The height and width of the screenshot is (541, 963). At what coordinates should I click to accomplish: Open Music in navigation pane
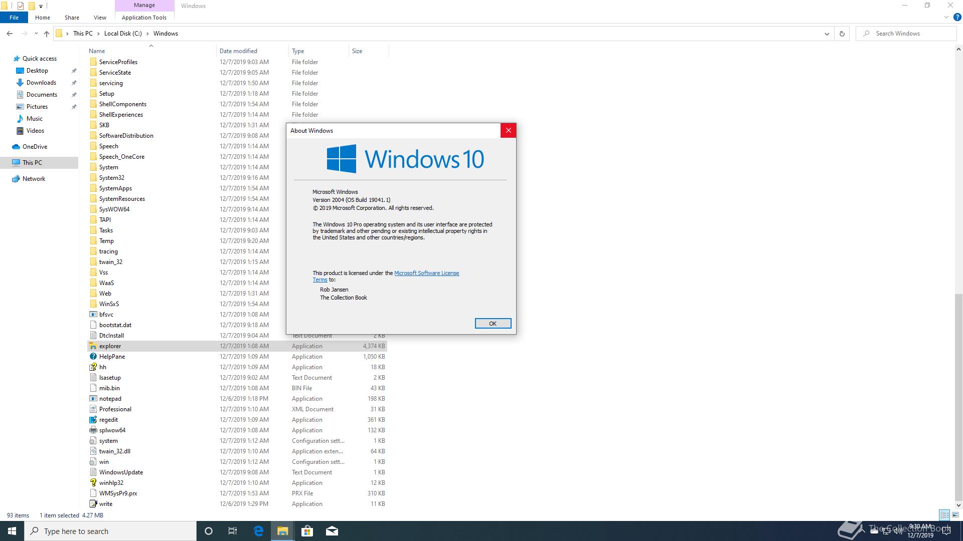click(x=34, y=119)
